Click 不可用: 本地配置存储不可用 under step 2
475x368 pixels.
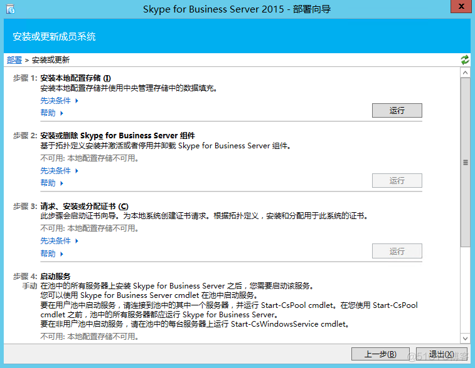tap(89, 158)
